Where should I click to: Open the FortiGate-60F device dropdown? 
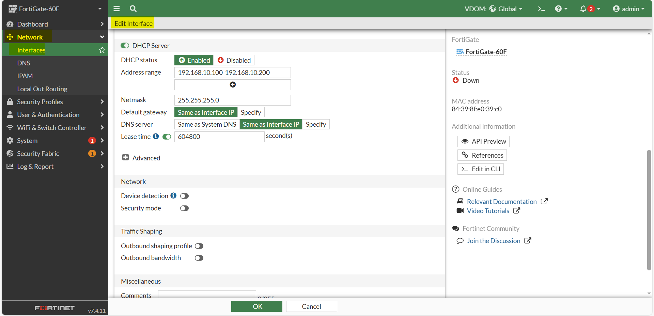[100, 9]
